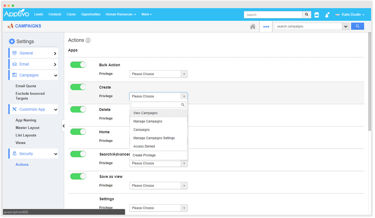Click the global search magnifier icon
This screenshot has height=218, width=375.
pos(307,15)
